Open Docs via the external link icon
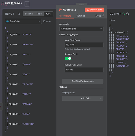The height and width of the screenshot is (136, 135). [x=103, y=16]
